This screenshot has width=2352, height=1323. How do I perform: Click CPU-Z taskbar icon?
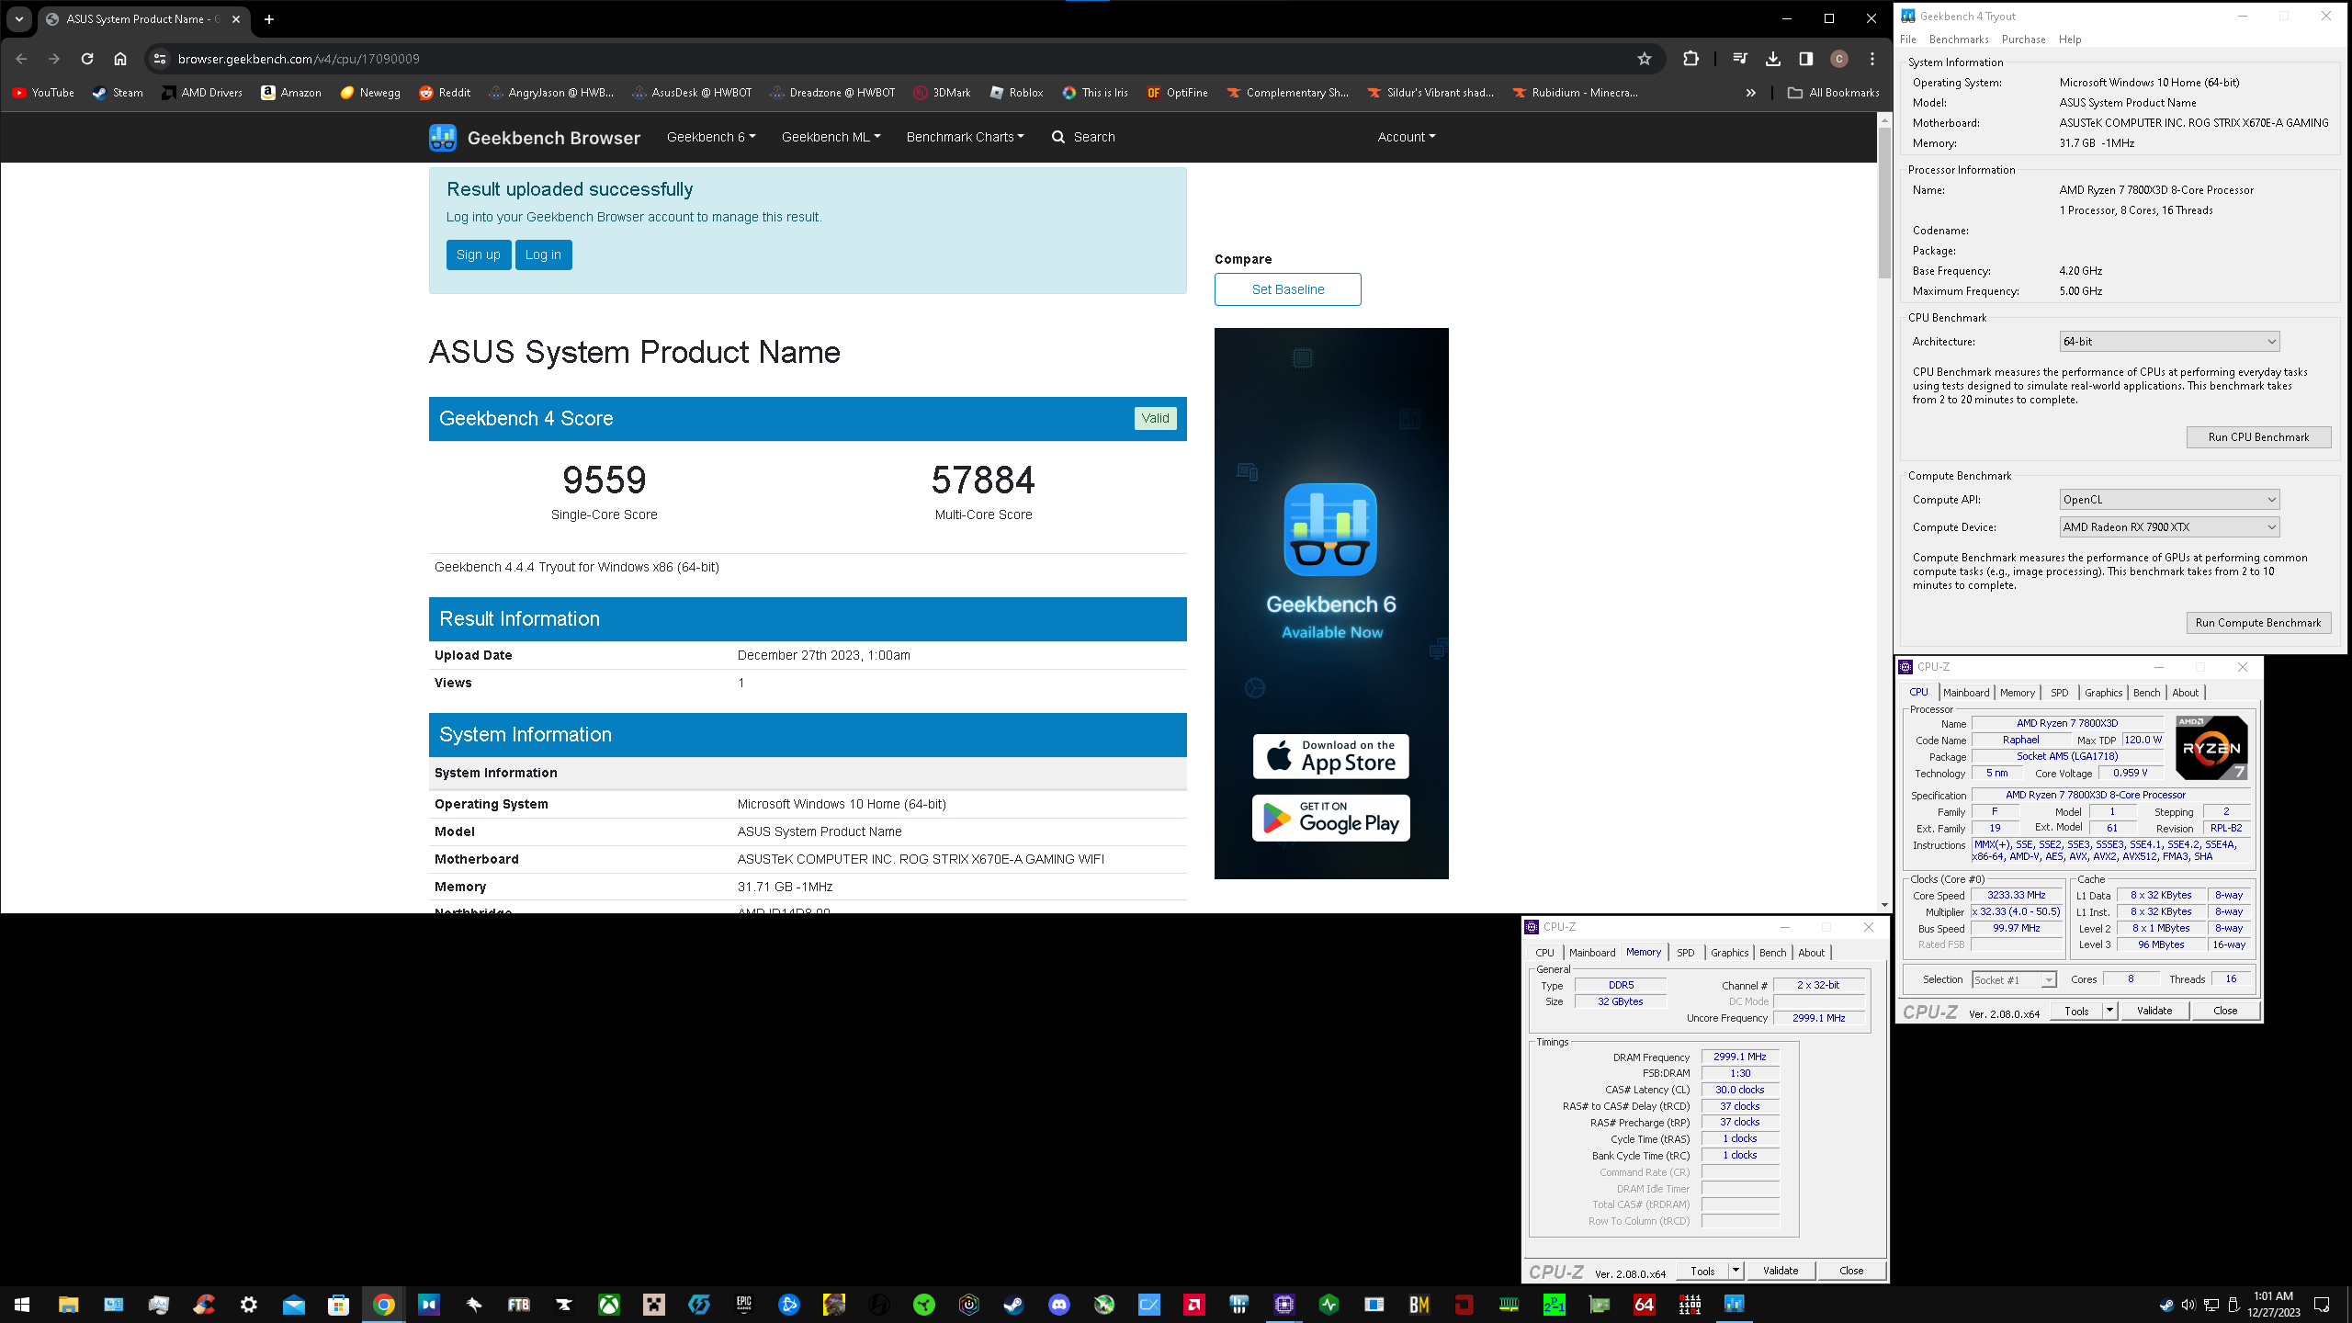click(x=1283, y=1304)
